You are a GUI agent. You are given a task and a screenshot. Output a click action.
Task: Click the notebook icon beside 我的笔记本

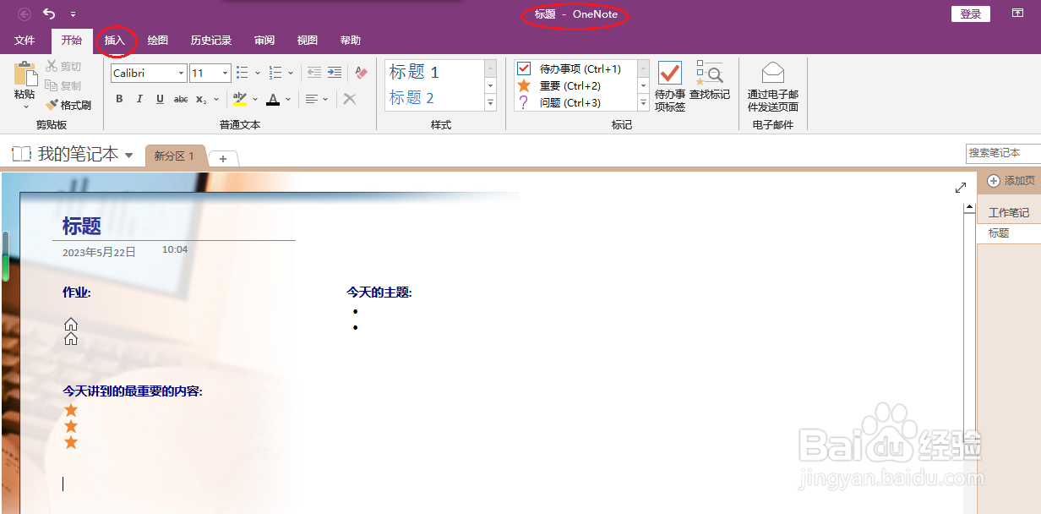click(21, 154)
